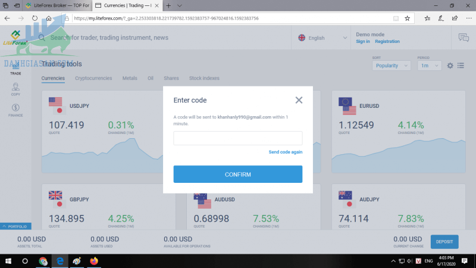Open the Registration link
This screenshot has height=268, width=476.
click(387, 41)
